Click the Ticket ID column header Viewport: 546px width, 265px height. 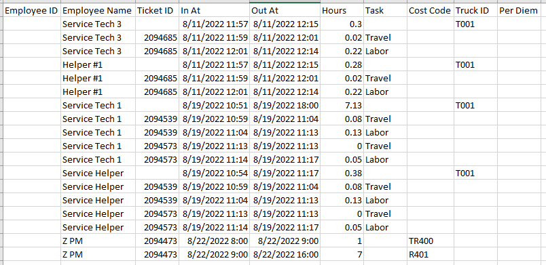tap(158, 11)
